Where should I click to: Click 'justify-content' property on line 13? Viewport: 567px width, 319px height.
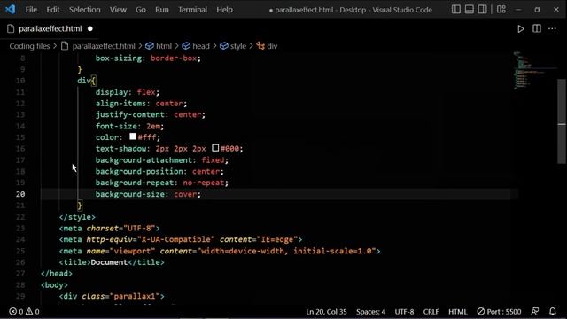coord(130,114)
